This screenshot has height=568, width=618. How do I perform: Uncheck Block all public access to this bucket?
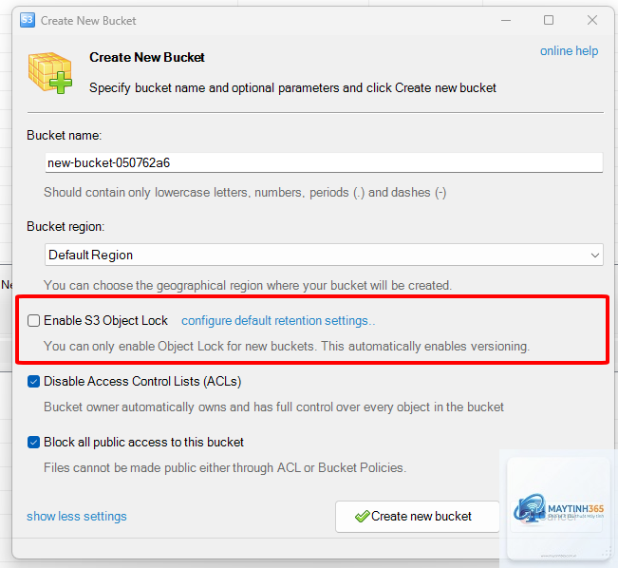click(x=33, y=443)
